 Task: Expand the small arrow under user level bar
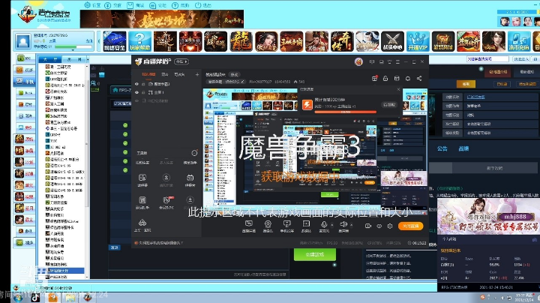[x=73, y=50]
